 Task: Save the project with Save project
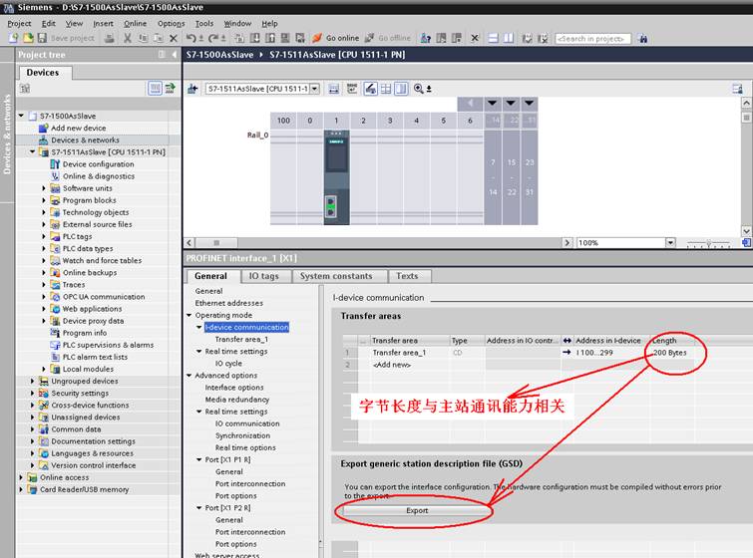[x=66, y=38]
